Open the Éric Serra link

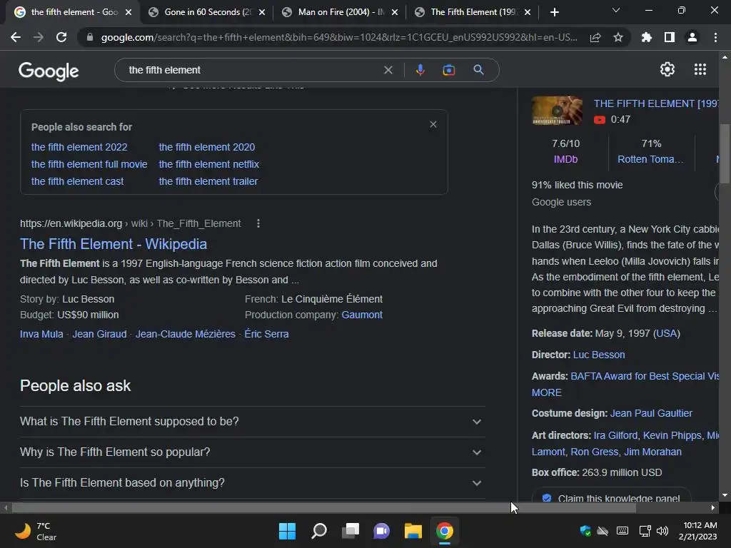coord(267,334)
